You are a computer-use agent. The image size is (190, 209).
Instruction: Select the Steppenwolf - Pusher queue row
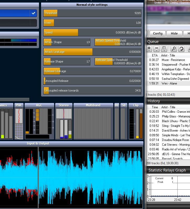click(168, 65)
